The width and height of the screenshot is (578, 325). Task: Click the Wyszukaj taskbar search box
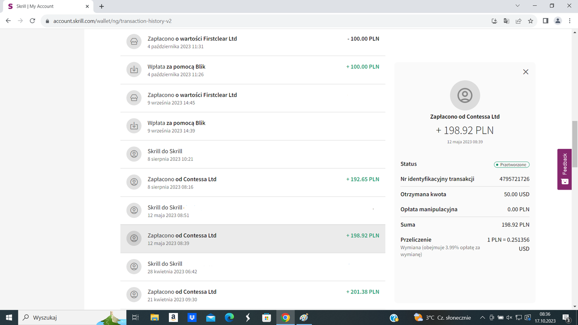72,317
